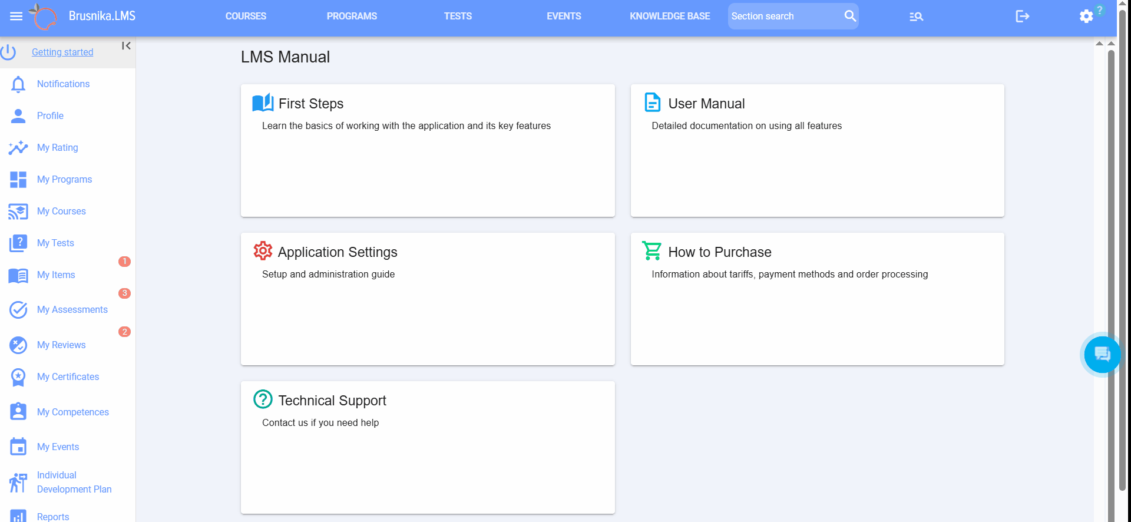
Task: Click the My Courses cast icon
Action: coord(18,212)
